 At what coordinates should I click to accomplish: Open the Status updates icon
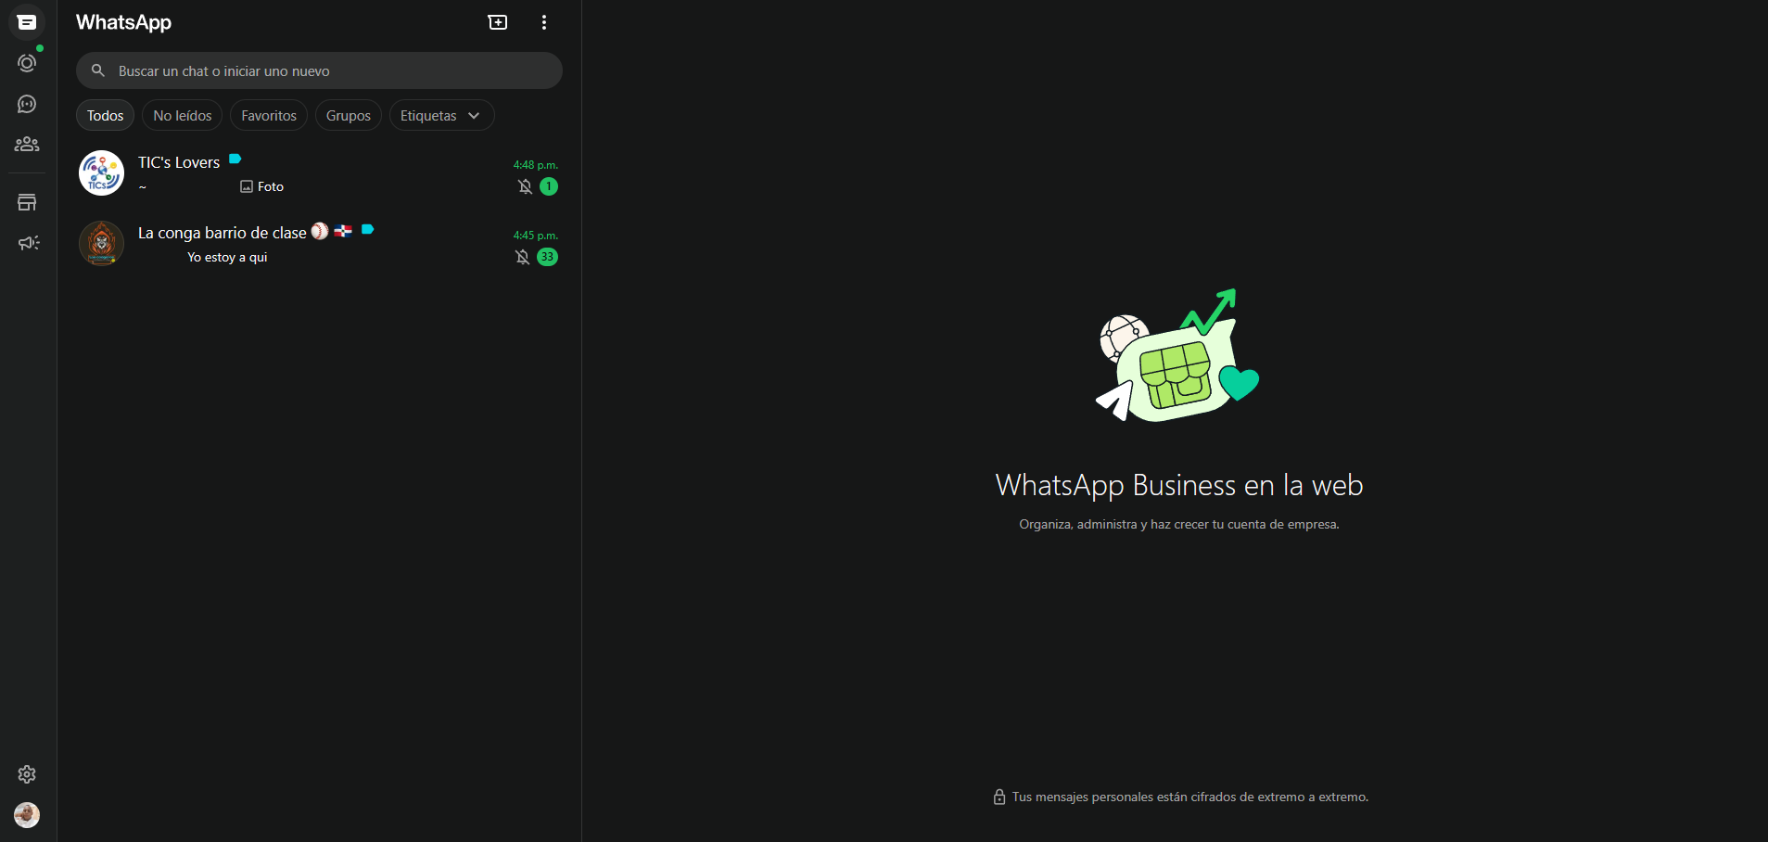pos(27,63)
